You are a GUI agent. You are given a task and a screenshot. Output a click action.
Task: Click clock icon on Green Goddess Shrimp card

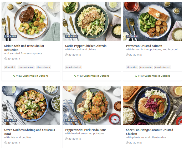(x=6, y=143)
